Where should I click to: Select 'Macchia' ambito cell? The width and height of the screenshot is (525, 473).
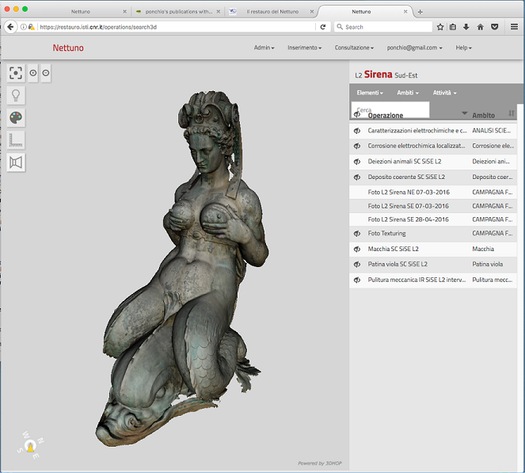click(x=483, y=249)
